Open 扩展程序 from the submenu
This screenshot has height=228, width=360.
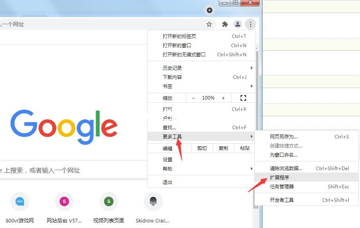pyautogui.click(x=307, y=177)
